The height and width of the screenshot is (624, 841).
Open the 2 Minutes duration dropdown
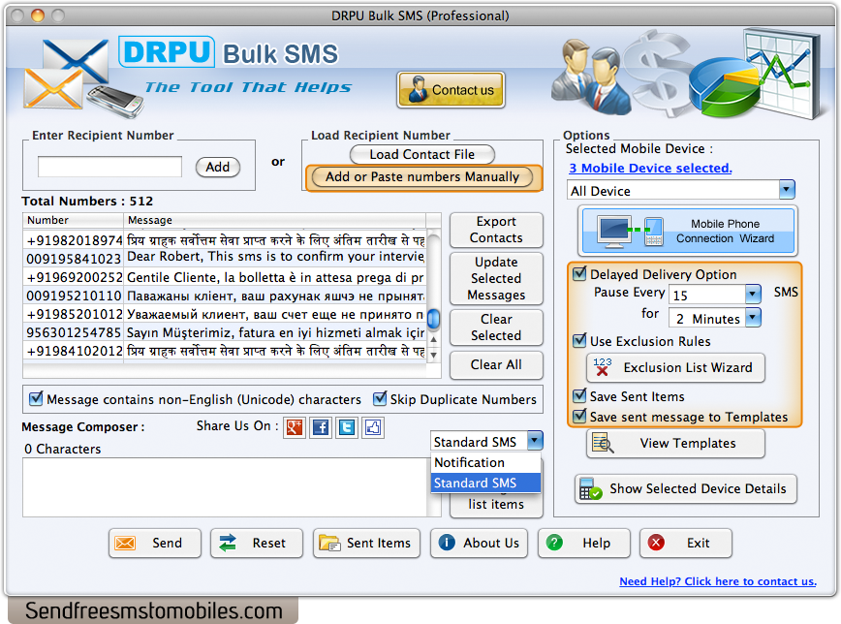pos(753,317)
